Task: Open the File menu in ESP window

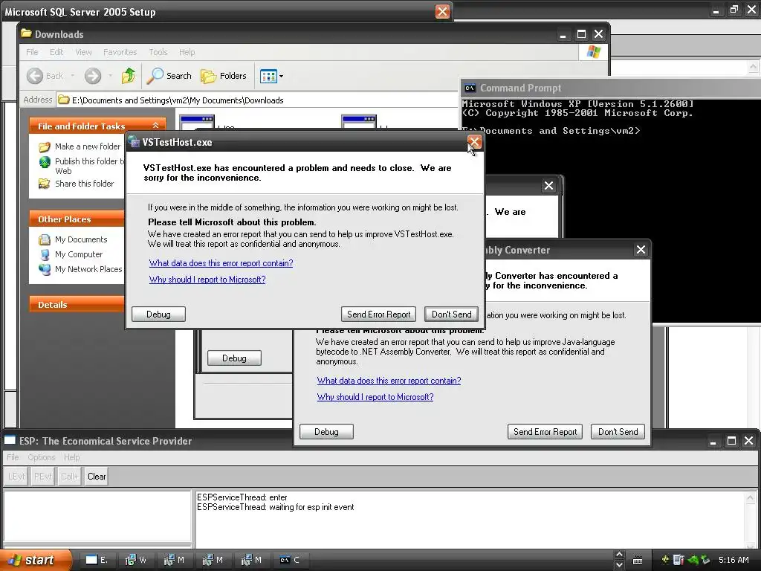Action: click(13, 457)
